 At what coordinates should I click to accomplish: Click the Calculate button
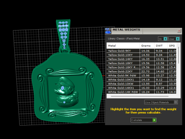[143, 120]
